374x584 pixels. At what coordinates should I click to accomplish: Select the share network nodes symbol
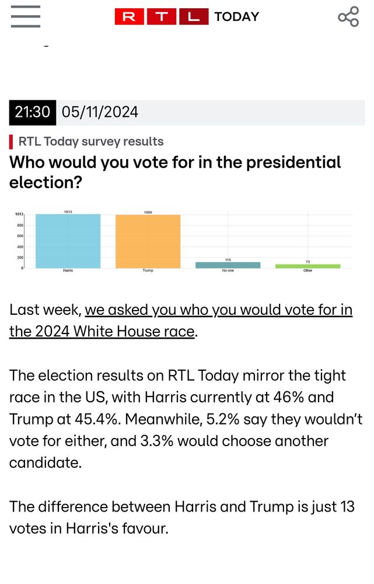click(x=349, y=16)
